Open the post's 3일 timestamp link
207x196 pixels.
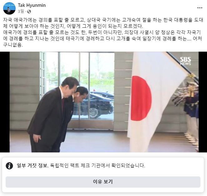(21, 12)
